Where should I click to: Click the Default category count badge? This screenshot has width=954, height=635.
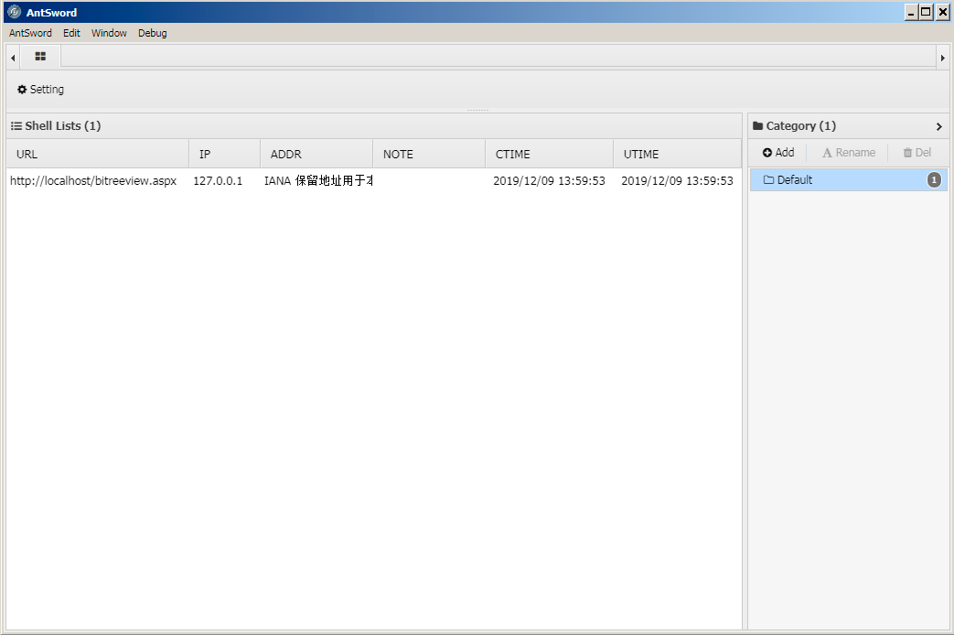coord(934,179)
